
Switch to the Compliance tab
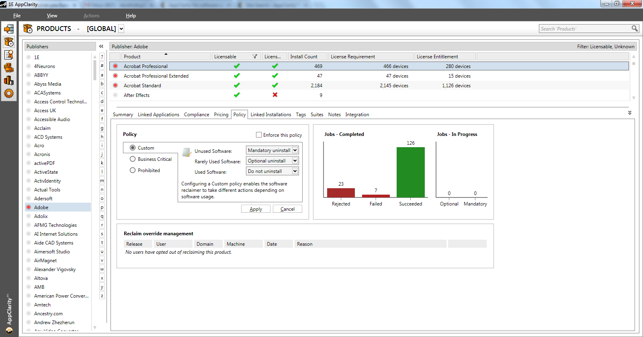point(197,115)
